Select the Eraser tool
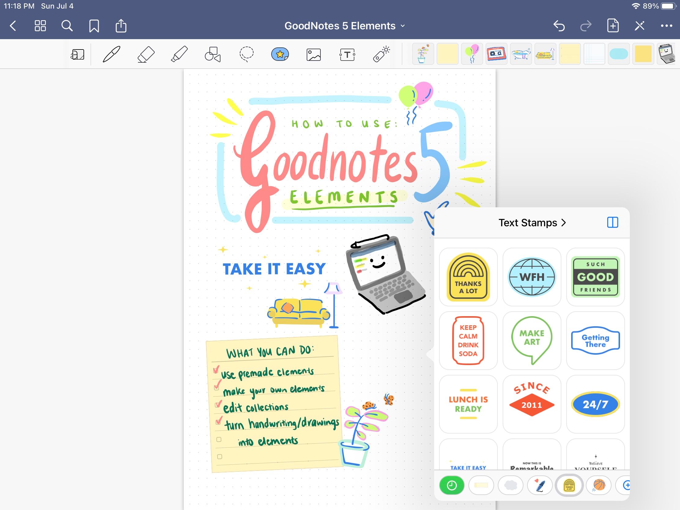The width and height of the screenshot is (680, 510). [x=146, y=54]
